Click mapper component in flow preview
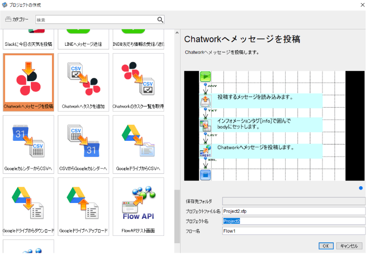 (x=205, y=125)
